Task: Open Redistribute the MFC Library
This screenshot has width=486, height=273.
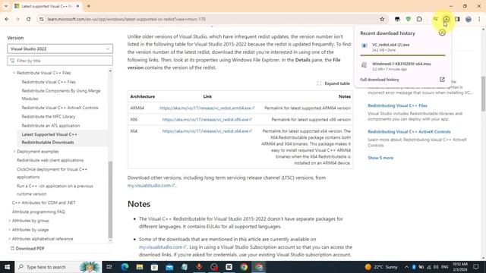Action: [49, 117]
